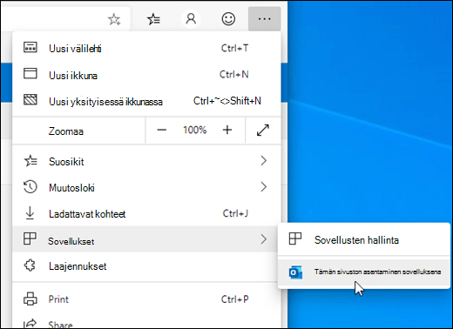
Task: Open Laajennukset menu entry
Action: (146, 266)
